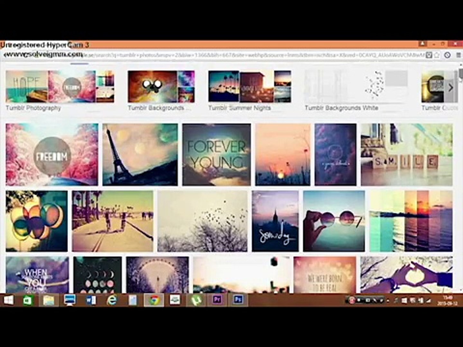463x347 pixels.
Task: Open the WE WERE BORN TO BE REAL image
Action: point(325,275)
